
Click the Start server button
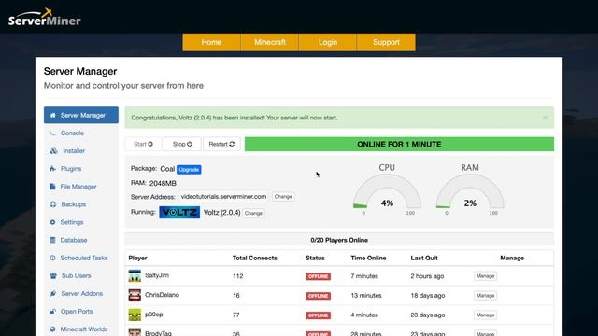(x=143, y=144)
